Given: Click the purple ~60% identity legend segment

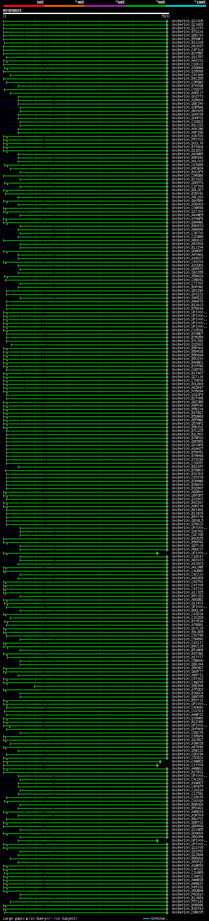Looking at the screenshot, I should coord(104,6).
